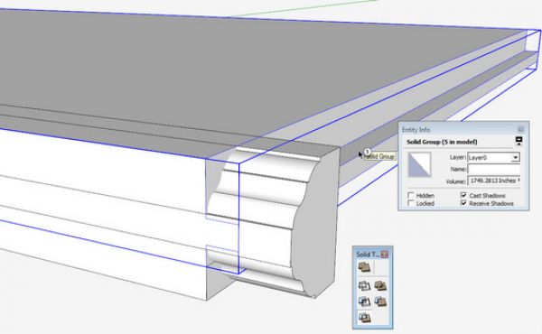Viewport: 542px width, 334px height.
Task: Select the Split solid tool
Action: coord(364,317)
